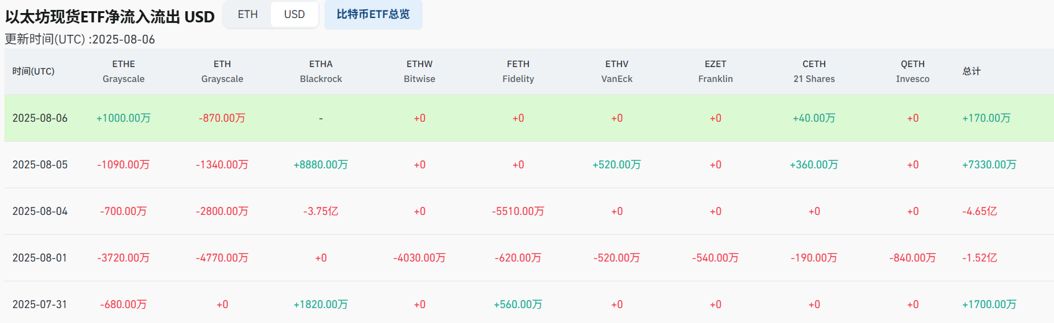Click the ETHA Blackrock column header
This screenshot has width=1054, height=323.
click(x=321, y=71)
